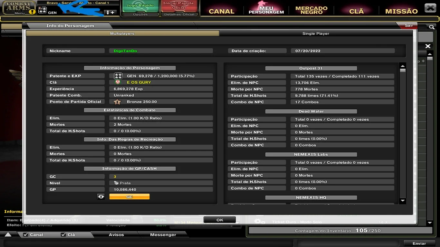Click the orange GC button
Viewport: 440px width, 247px height.
pos(129,197)
